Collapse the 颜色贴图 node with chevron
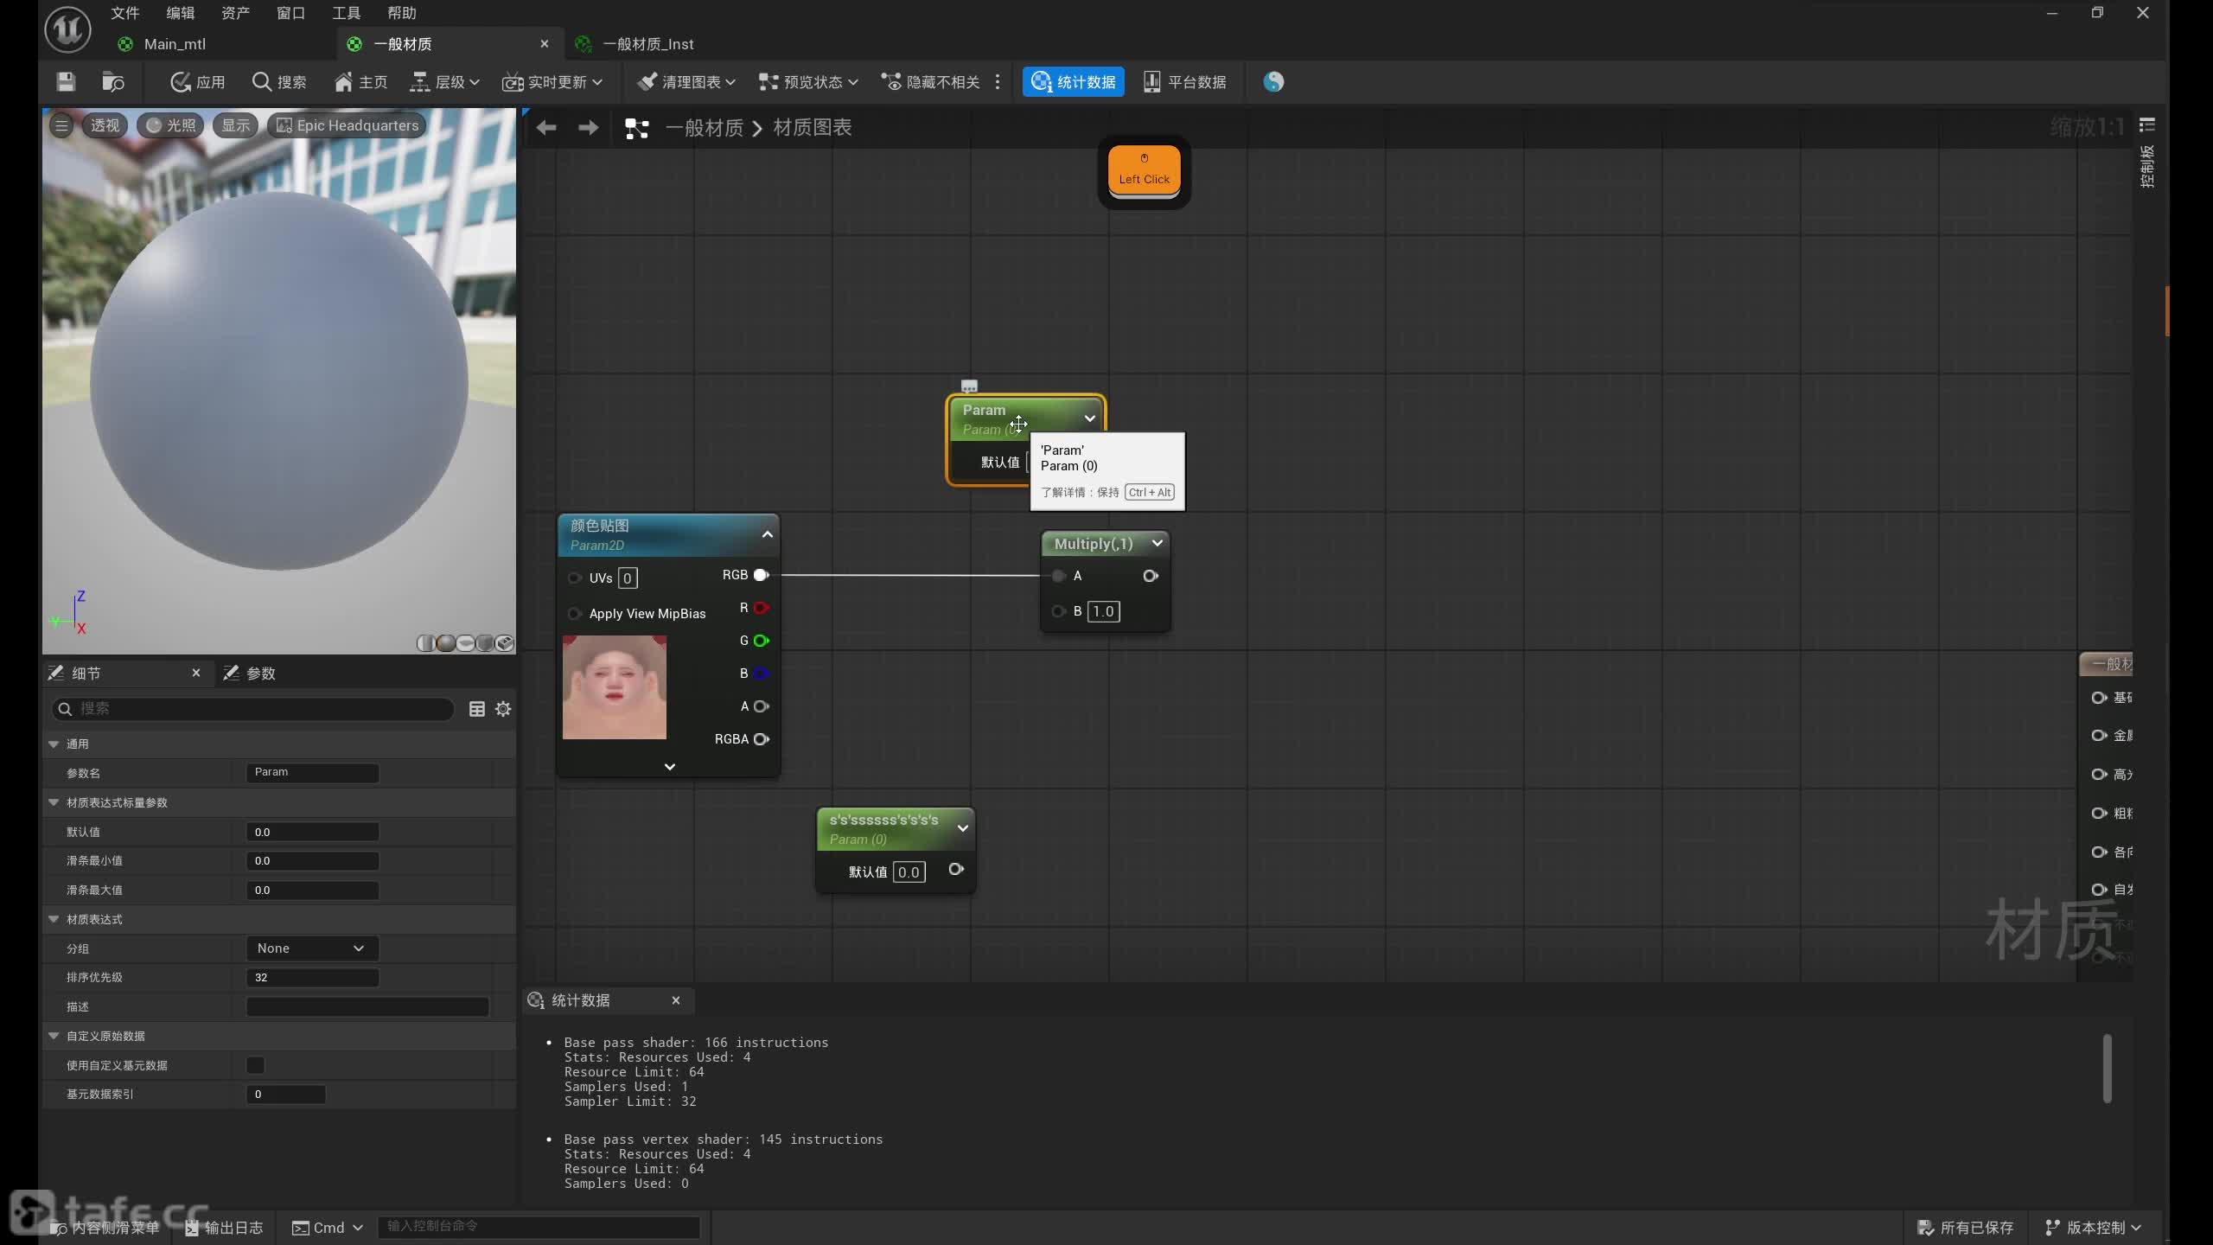 (767, 534)
